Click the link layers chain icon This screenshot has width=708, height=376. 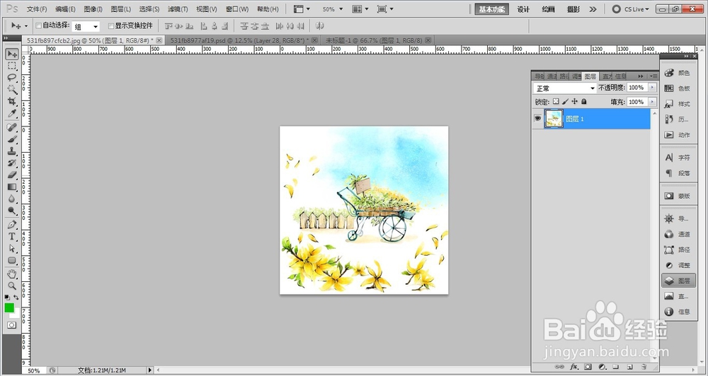(x=559, y=367)
